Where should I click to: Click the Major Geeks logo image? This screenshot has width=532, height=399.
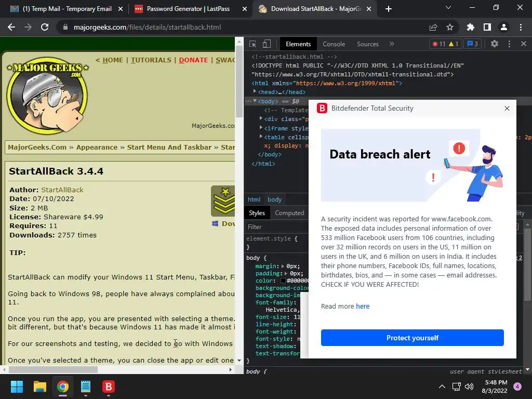[47, 96]
